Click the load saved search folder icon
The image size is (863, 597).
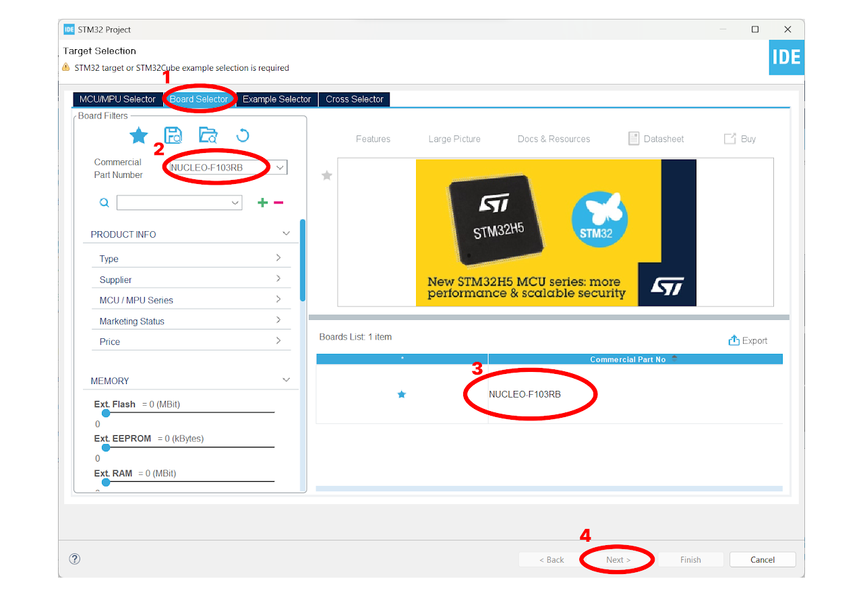tap(208, 135)
